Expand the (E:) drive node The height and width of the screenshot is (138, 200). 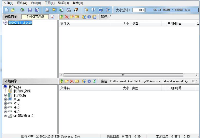pyautogui.click(x=5, y=112)
